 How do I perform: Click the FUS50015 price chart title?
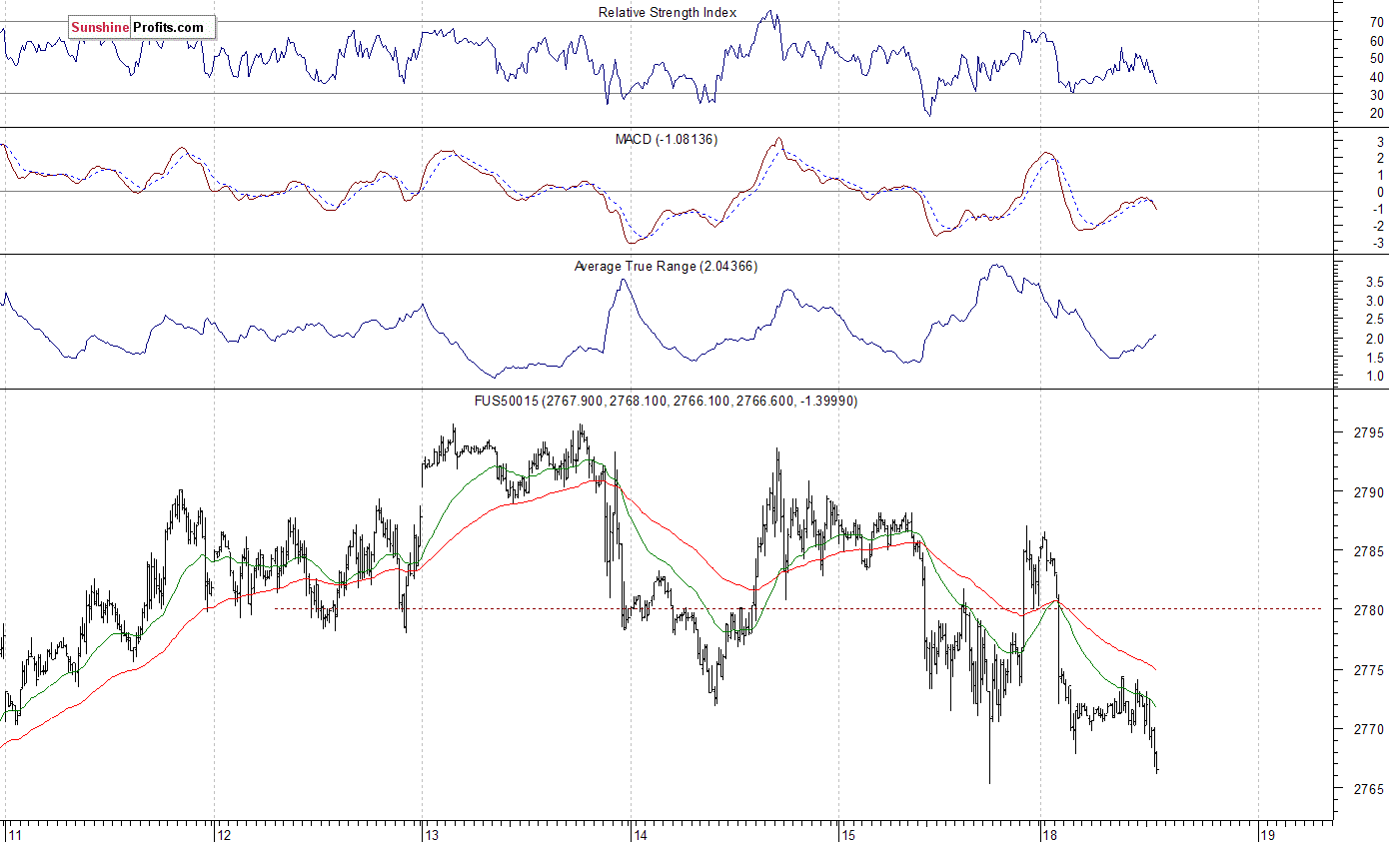point(666,401)
